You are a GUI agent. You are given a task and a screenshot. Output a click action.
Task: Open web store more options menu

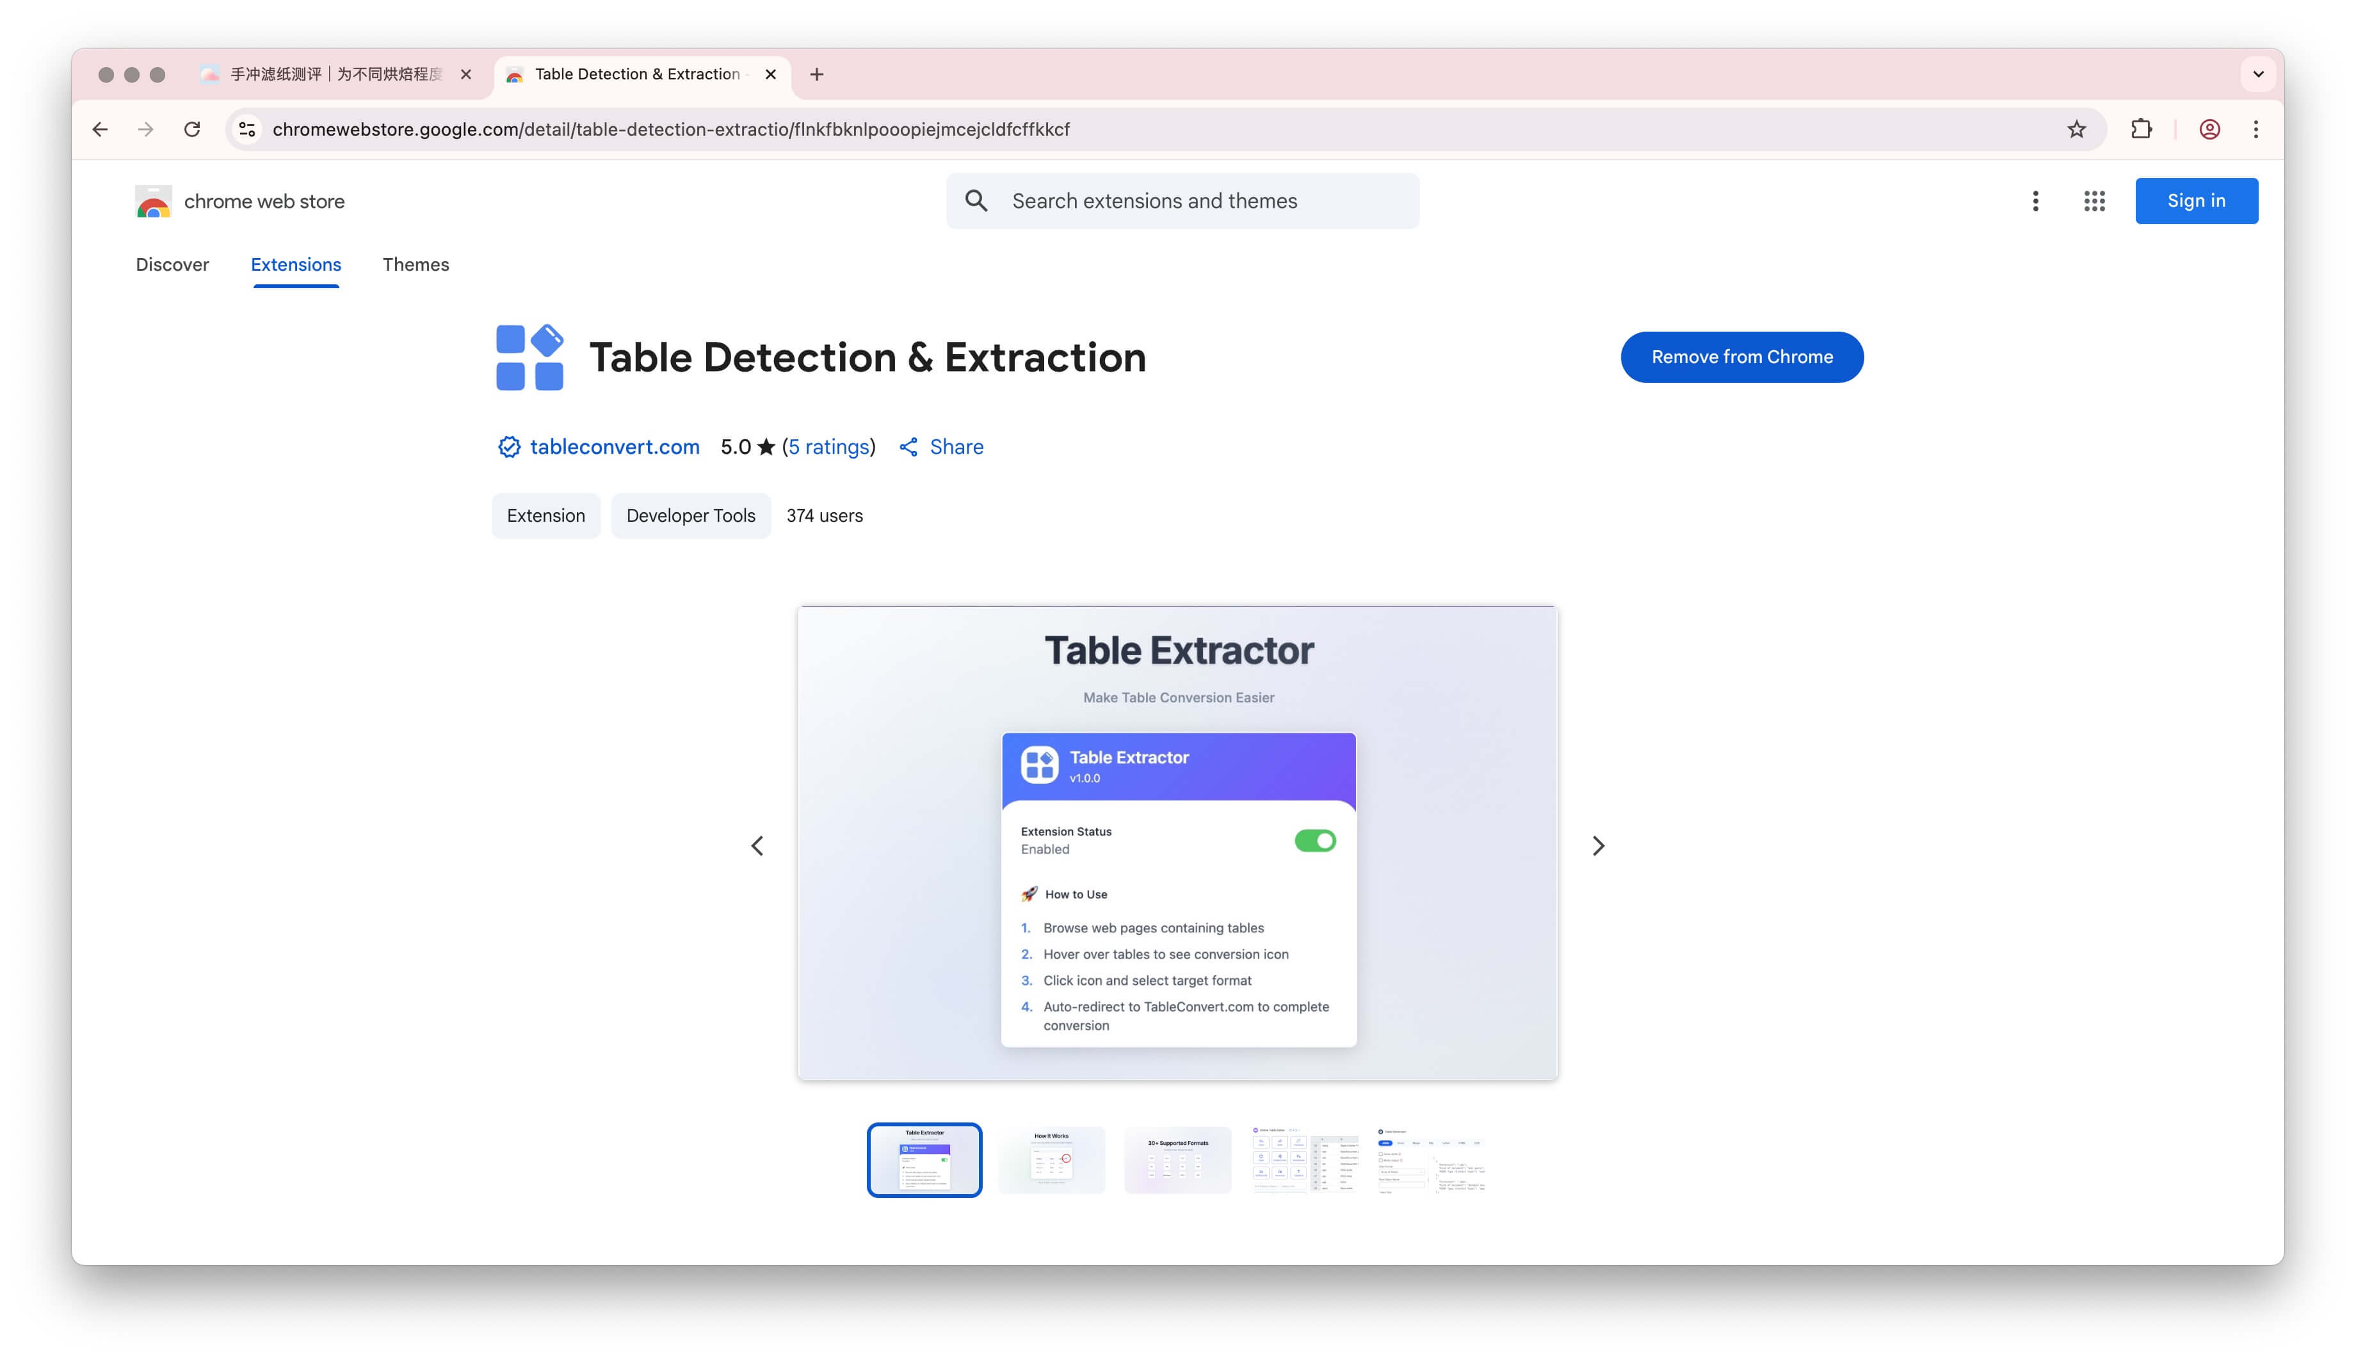click(x=2035, y=201)
